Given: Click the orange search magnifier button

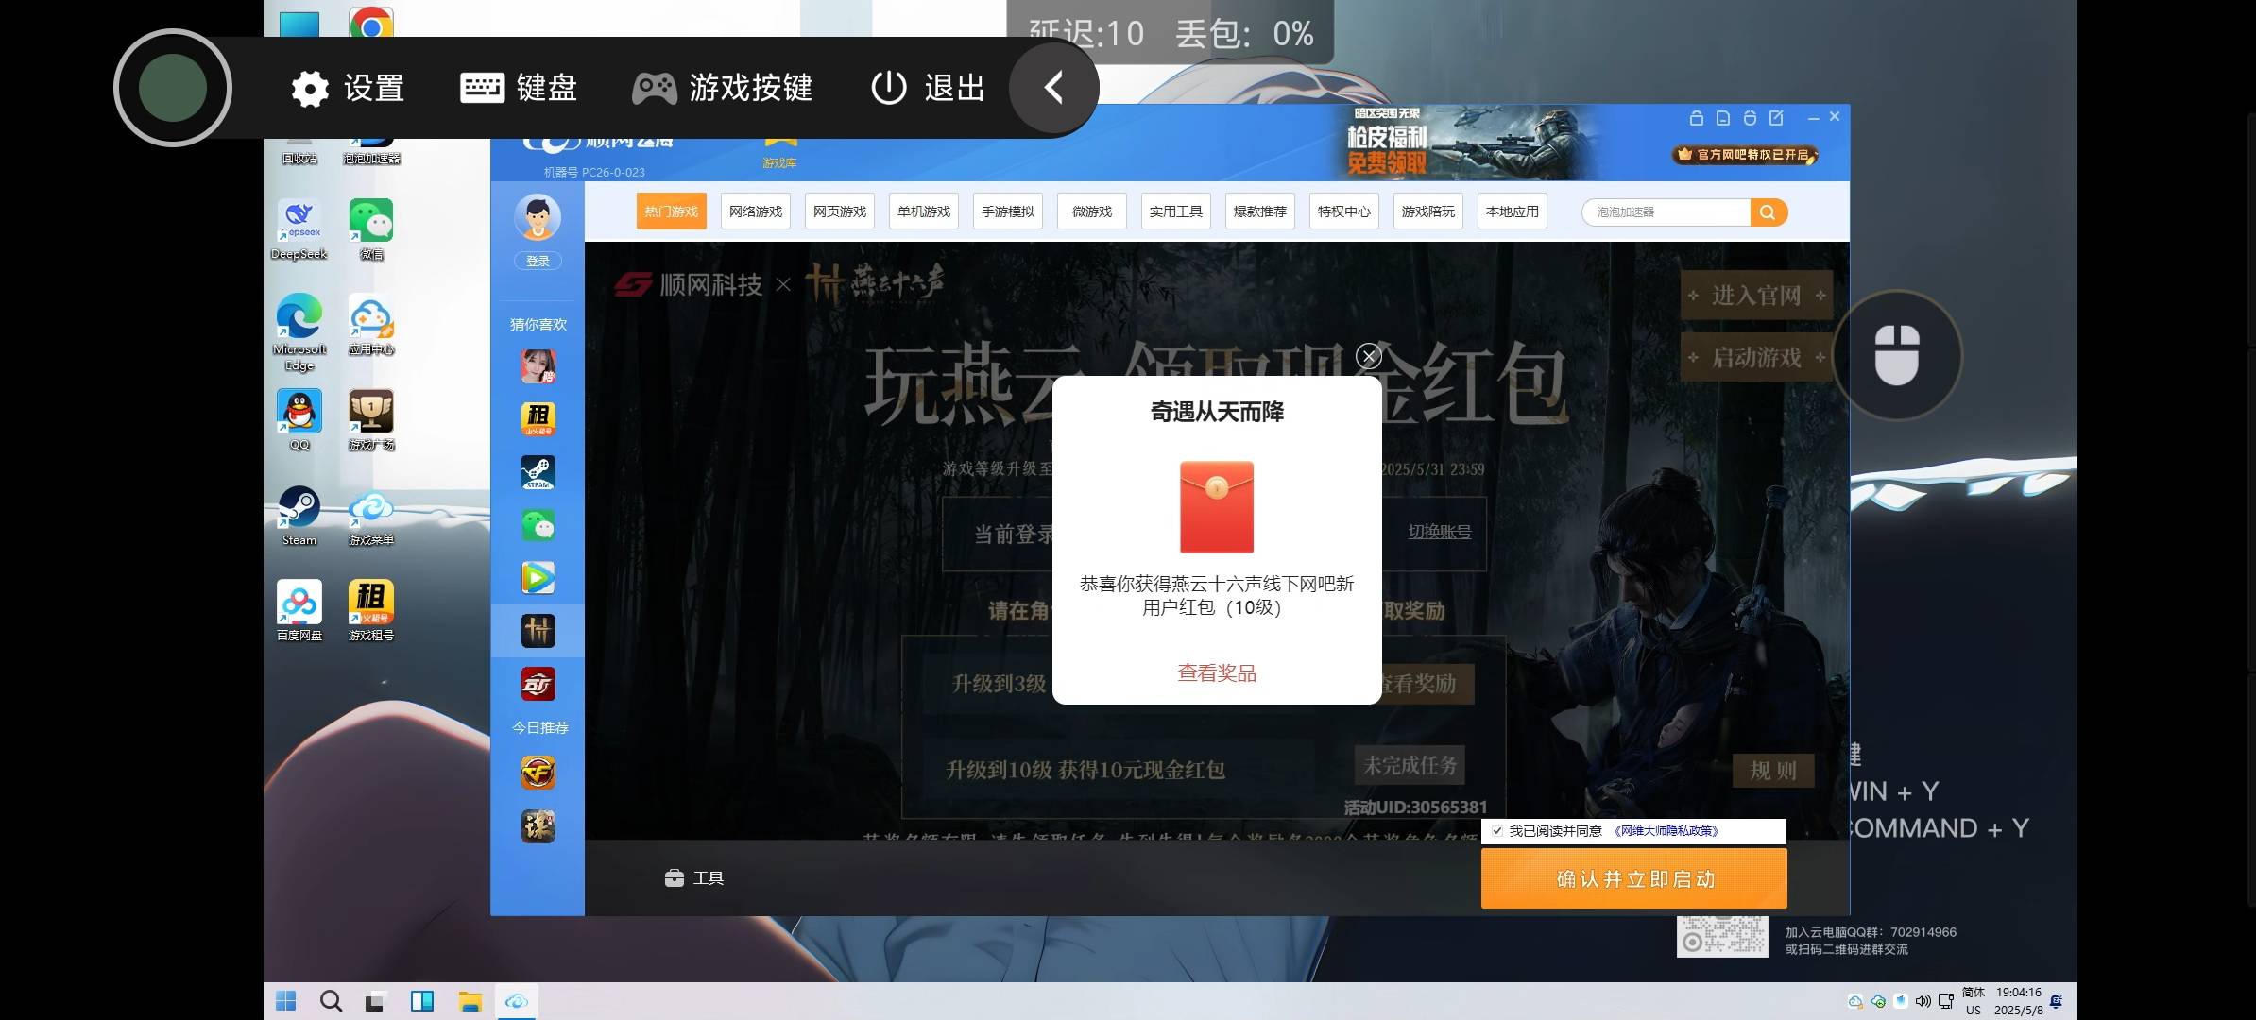Looking at the screenshot, I should 1769,212.
